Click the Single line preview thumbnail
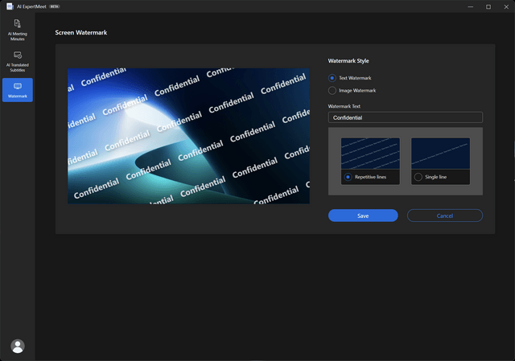The image size is (515, 361). 440,154
